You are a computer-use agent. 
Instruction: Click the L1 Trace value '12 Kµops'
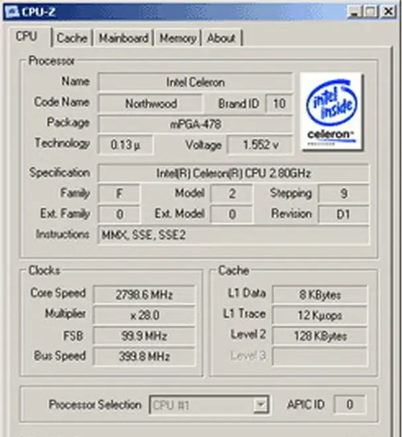coord(320,315)
